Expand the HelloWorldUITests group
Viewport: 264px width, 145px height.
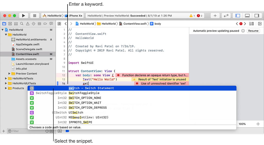pos(6,83)
